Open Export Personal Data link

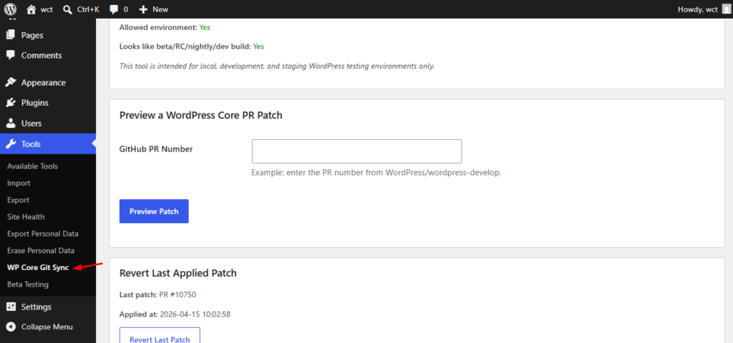(x=42, y=234)
